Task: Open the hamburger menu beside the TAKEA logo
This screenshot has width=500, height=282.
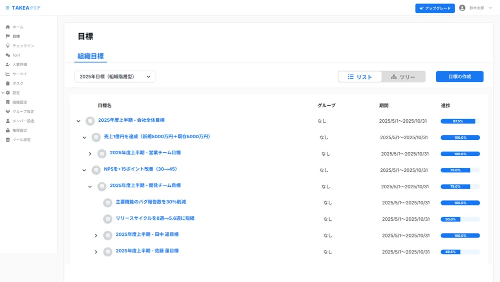Action: (x=7, y=8)
